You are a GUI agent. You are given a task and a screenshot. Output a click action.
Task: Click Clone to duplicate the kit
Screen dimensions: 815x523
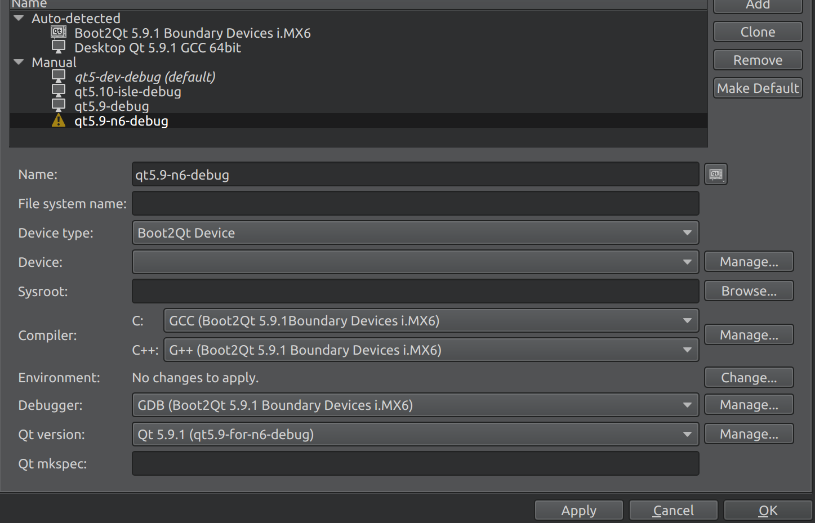click(758, 32)
